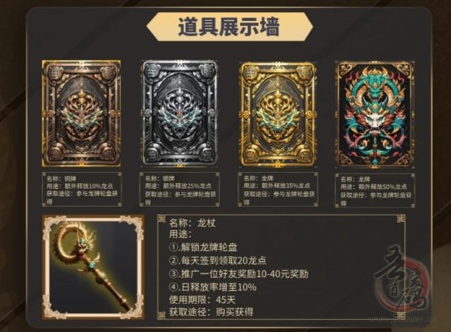
Task: Select the bronze 铜牌 card image
Action: coord(81,113)
